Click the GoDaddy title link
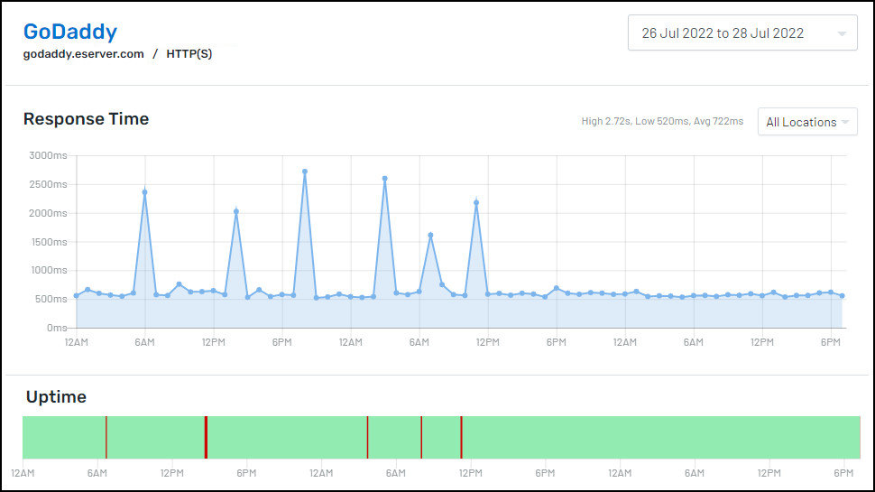Image resolution: width=875 pixels, height=492 pixels. pyautogui.click(x=70, y=32)
